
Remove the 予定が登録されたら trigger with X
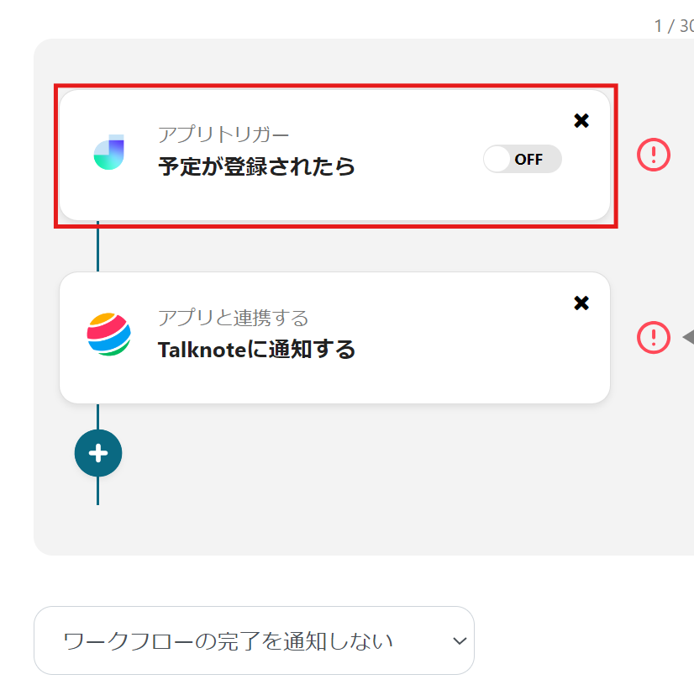click(581, 121)
